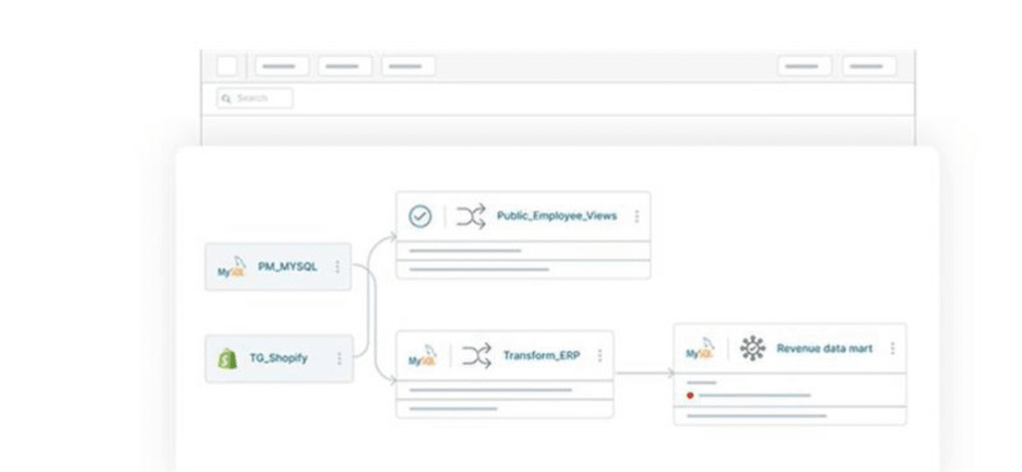Viewport: 1022px width, 472px height.
Task: Click the data mart gear icon
Action: click(752, 348)
